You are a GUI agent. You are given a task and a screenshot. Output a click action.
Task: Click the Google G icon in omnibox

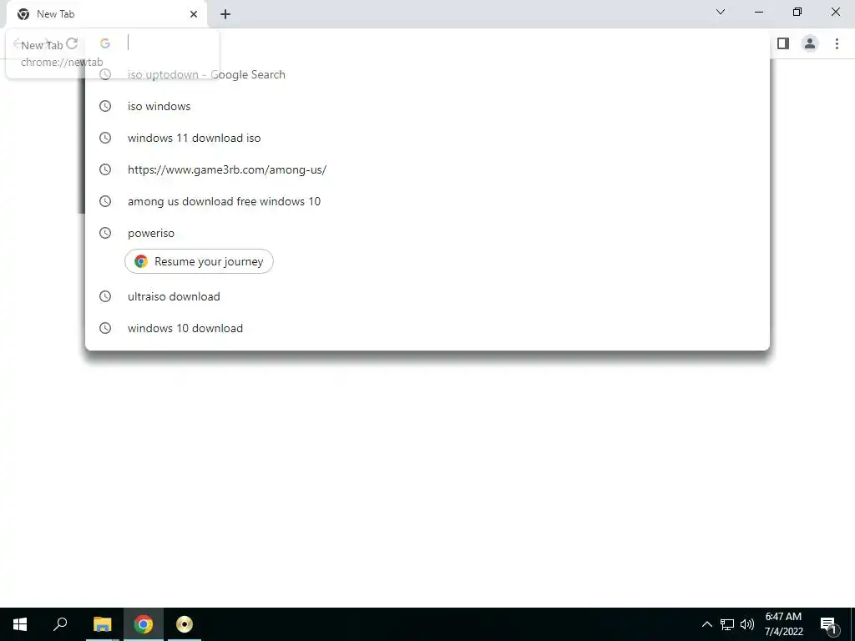[x=104, y=43]
